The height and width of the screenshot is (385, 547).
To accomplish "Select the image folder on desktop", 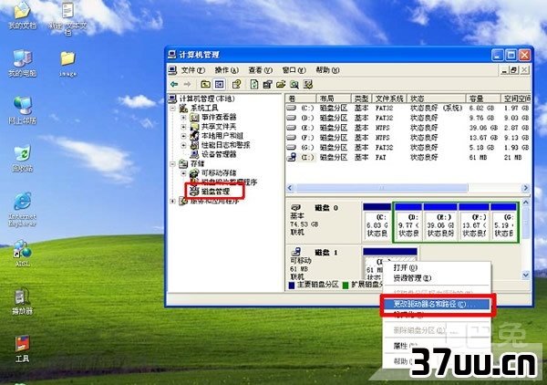I will pos(67,64).
